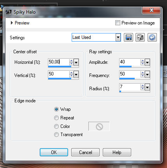Expand the Preview disclosure triangle

point(12,23)
